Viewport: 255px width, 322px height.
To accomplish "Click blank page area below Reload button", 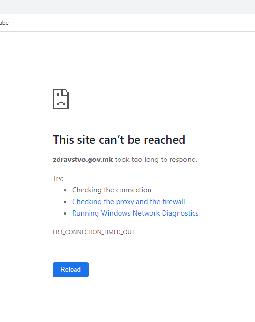I will pyautogui.click(x=127, y=300).
